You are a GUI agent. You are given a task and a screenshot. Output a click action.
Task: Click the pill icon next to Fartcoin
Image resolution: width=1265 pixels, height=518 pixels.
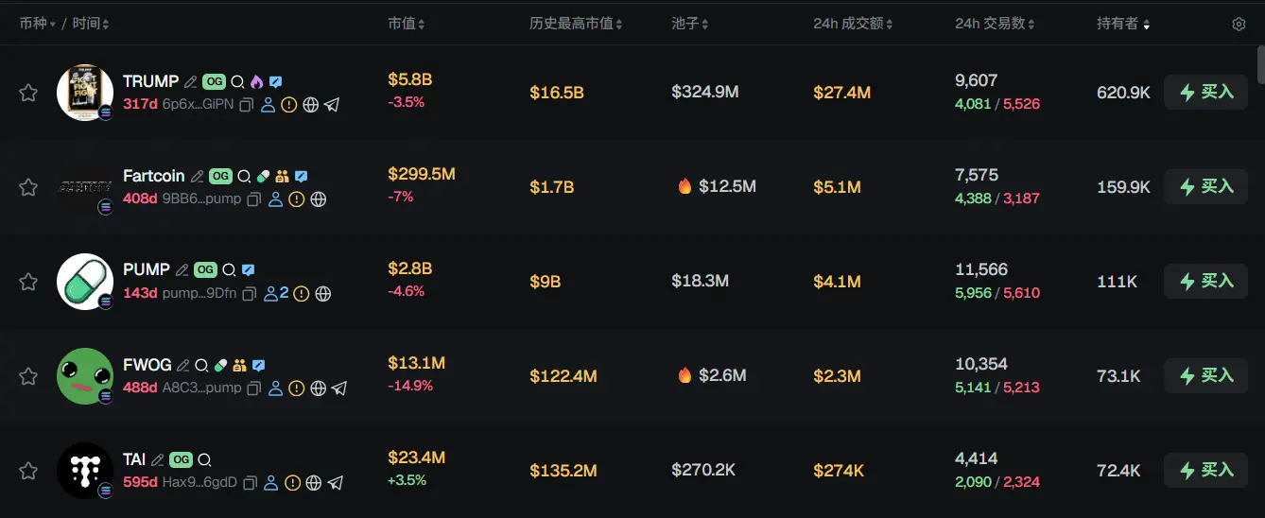(x=263, y=177)
